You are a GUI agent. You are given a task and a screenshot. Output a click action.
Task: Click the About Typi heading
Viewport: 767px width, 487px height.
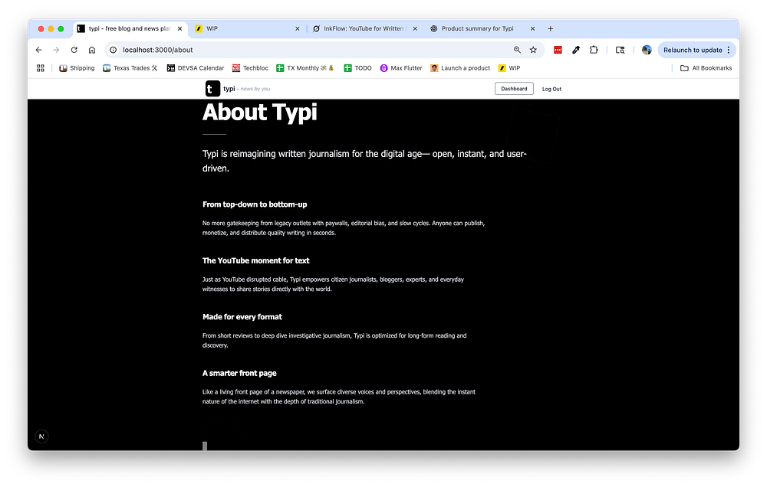[x=260, y=112]
